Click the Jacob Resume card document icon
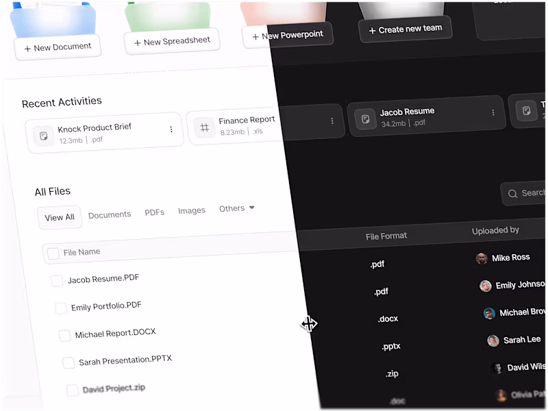The image size is (548, 411). (x=366, y=119)
